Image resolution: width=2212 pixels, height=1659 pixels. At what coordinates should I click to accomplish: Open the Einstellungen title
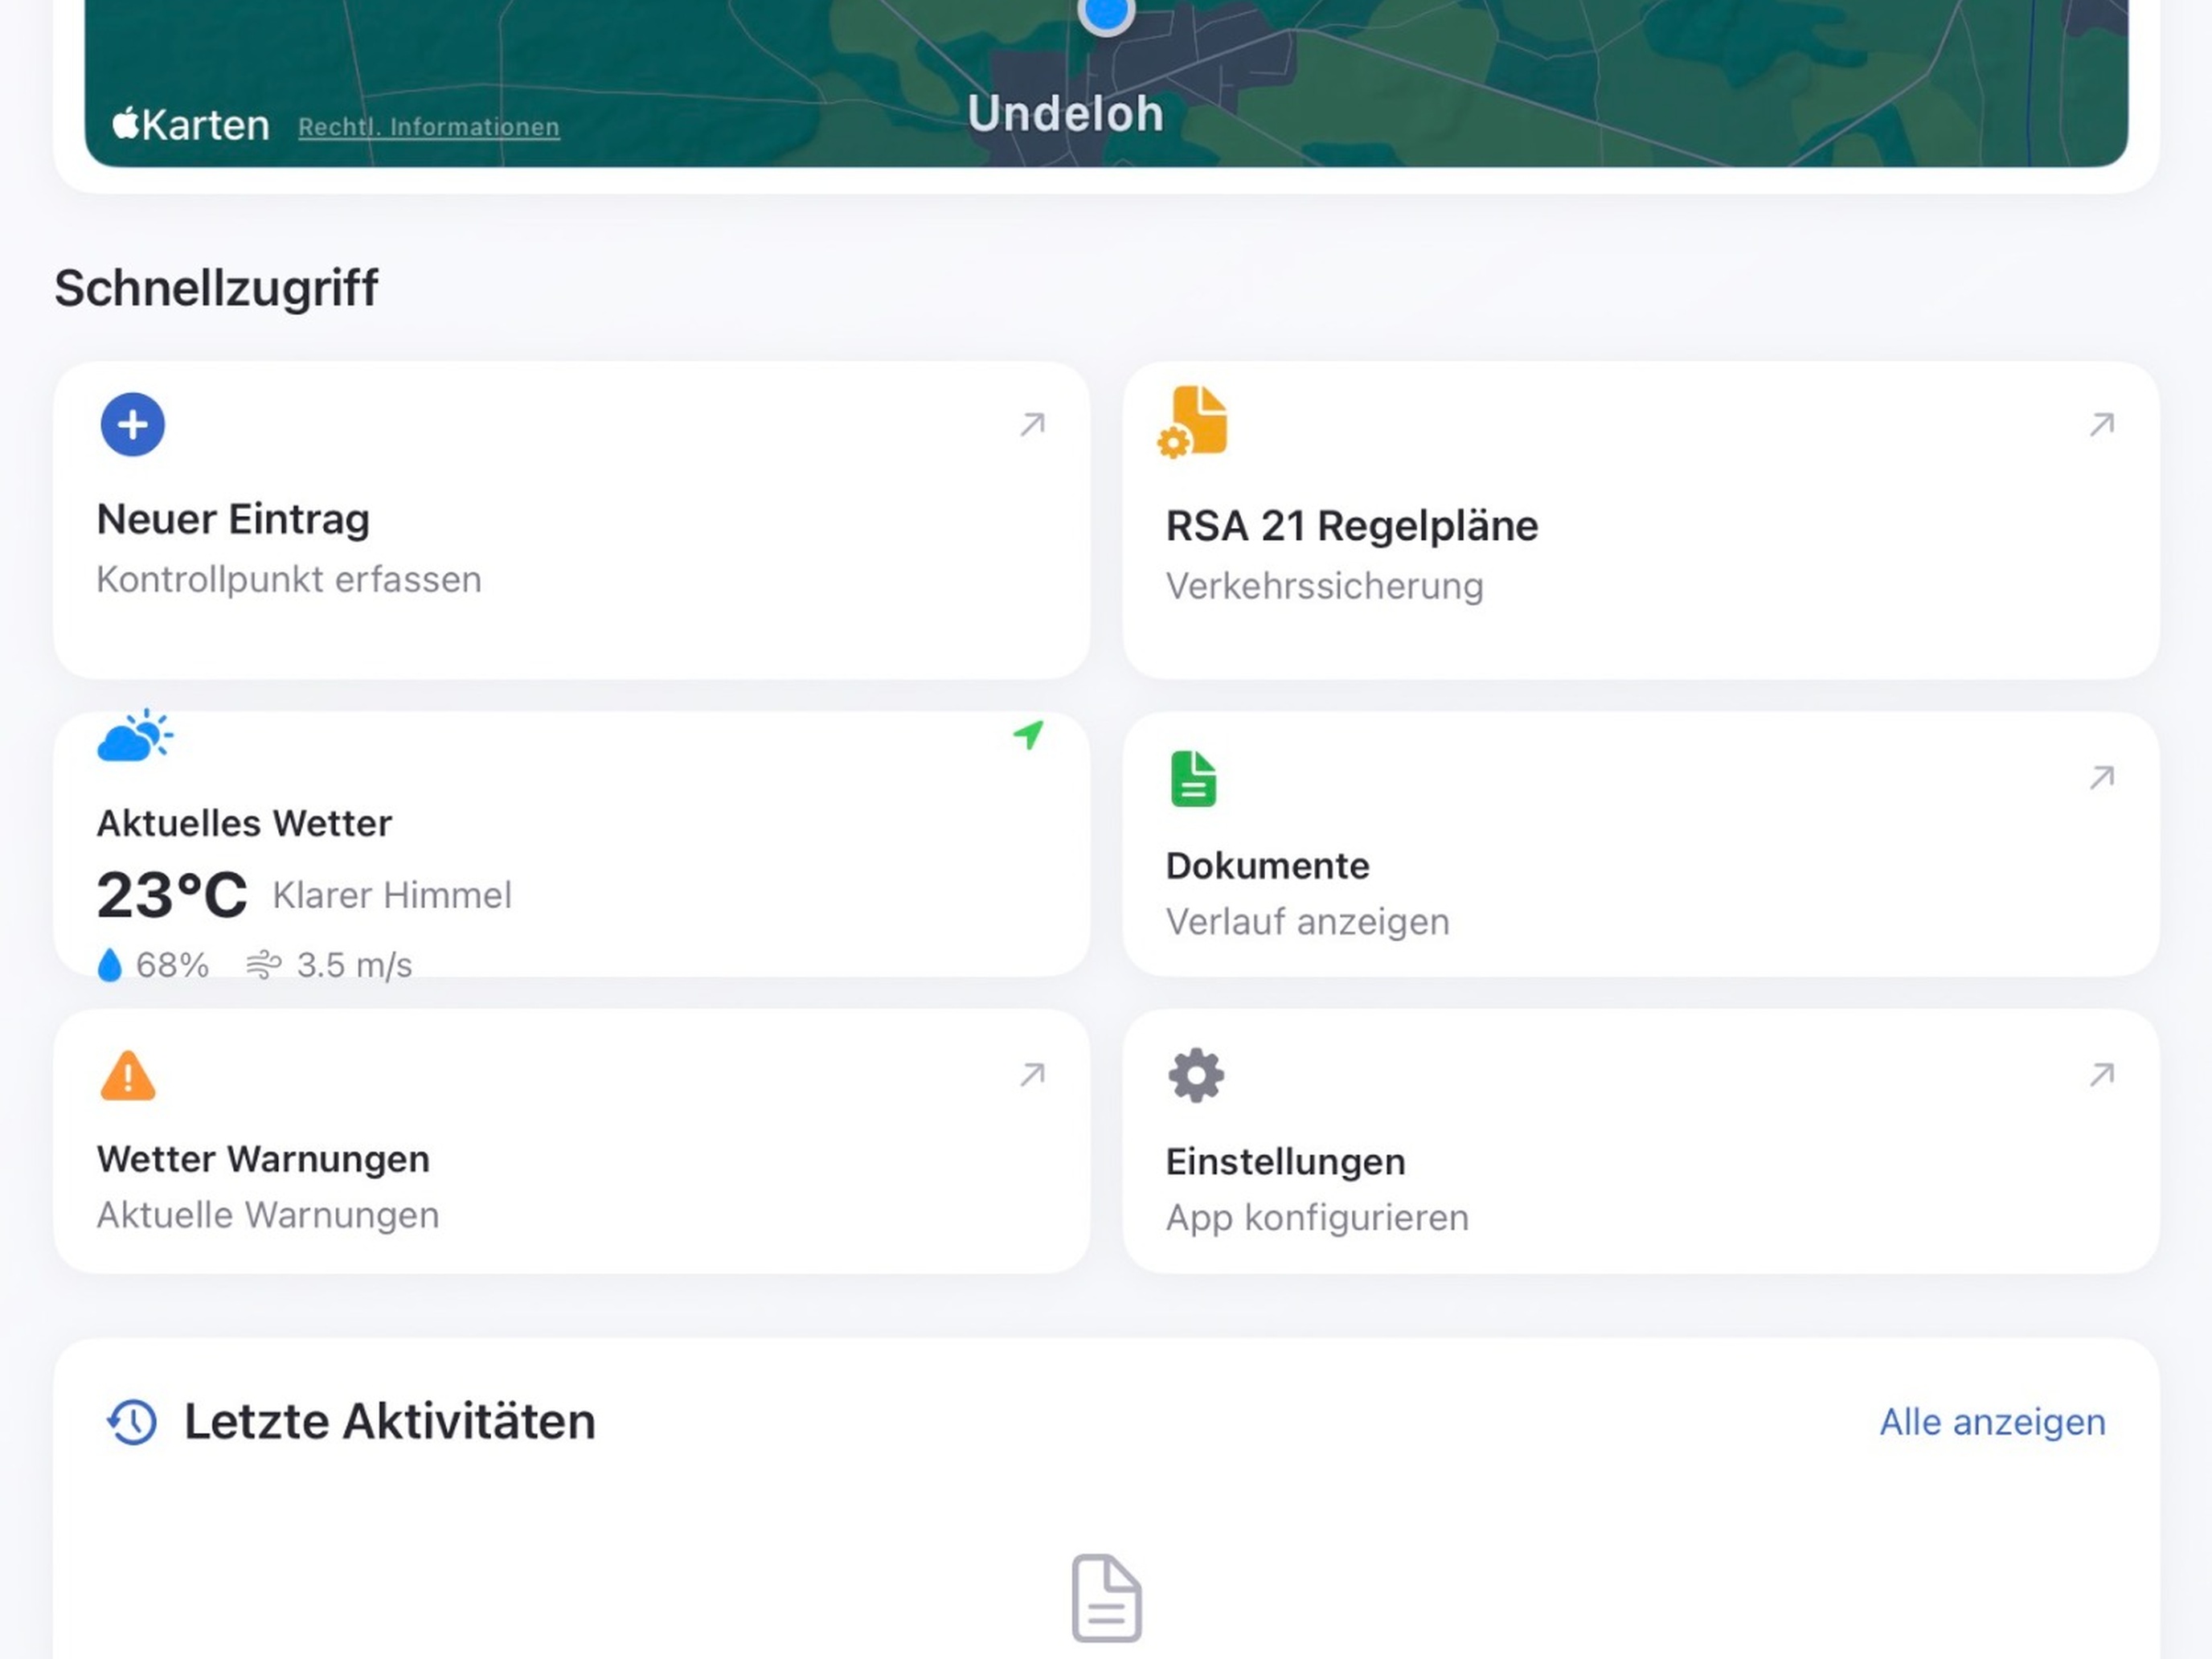click(1286, 1163)
